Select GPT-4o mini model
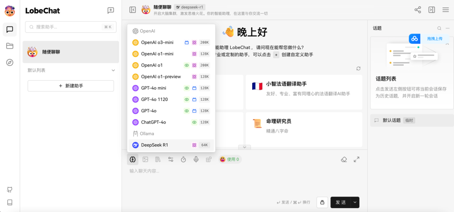 [171, 88]
